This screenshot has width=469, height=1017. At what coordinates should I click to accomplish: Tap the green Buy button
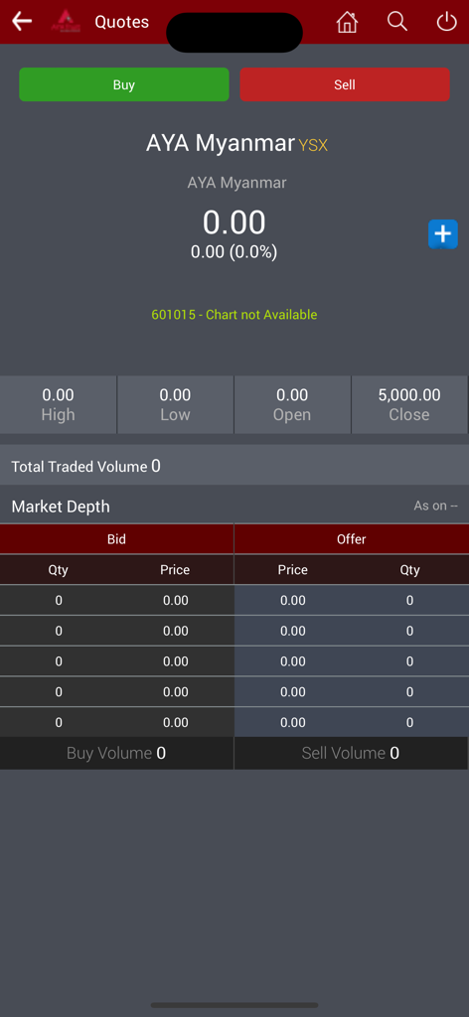(124, 84)
